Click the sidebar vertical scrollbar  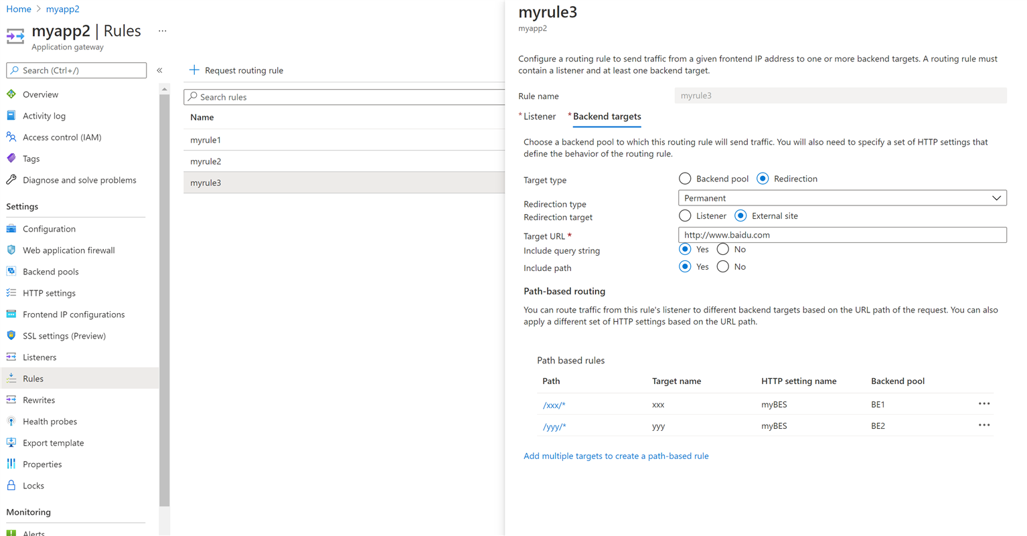pos(165,300)
